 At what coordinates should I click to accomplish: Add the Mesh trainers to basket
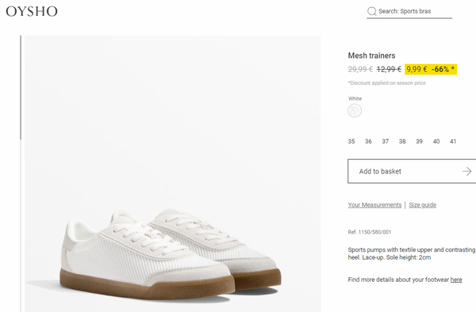coord(412,172)
